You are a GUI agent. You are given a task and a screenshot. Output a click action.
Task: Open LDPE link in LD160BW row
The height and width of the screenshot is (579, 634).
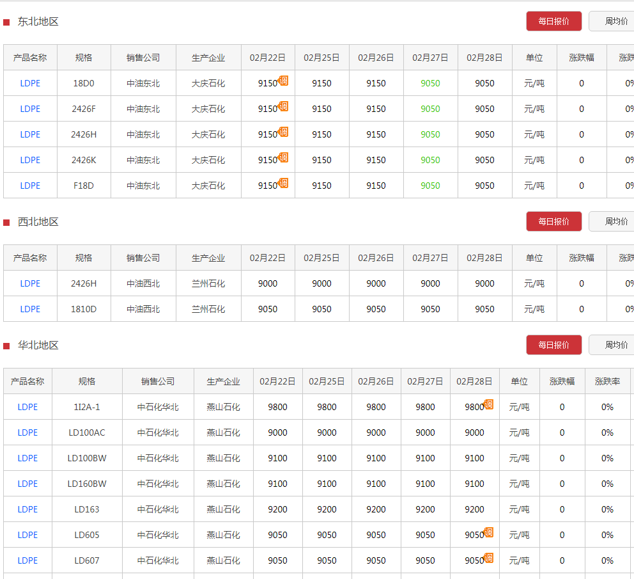click(x=27, y=484)
